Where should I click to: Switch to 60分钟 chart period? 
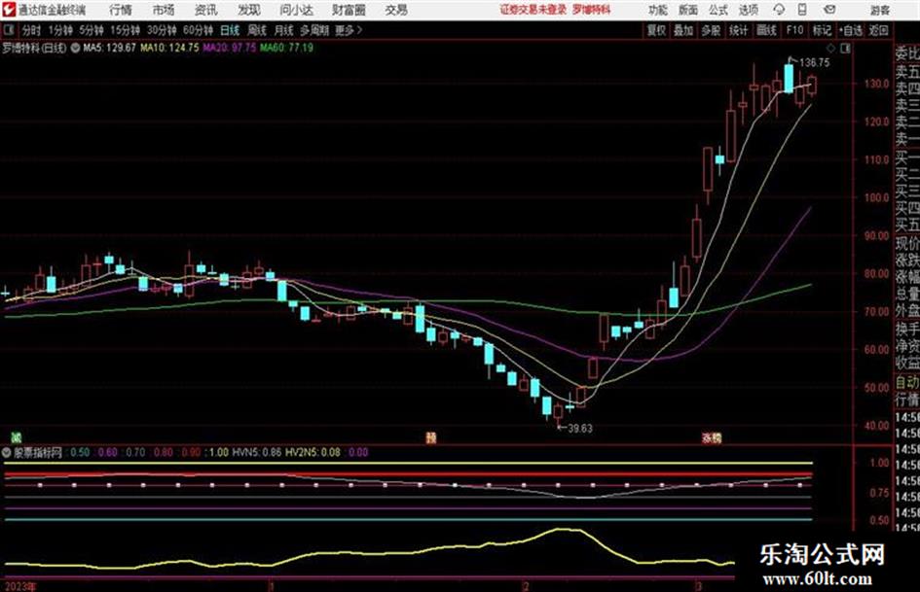pos(198,30)
